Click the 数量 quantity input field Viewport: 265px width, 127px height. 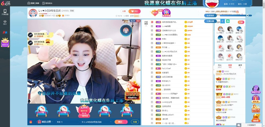(x=67, y=122)
